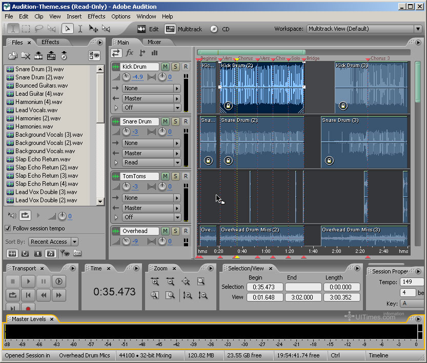Screen dimensions: 427x363
Task: Adjust Kick Drum volume knob
Action: pyautogui.click(x=126, y=77)
